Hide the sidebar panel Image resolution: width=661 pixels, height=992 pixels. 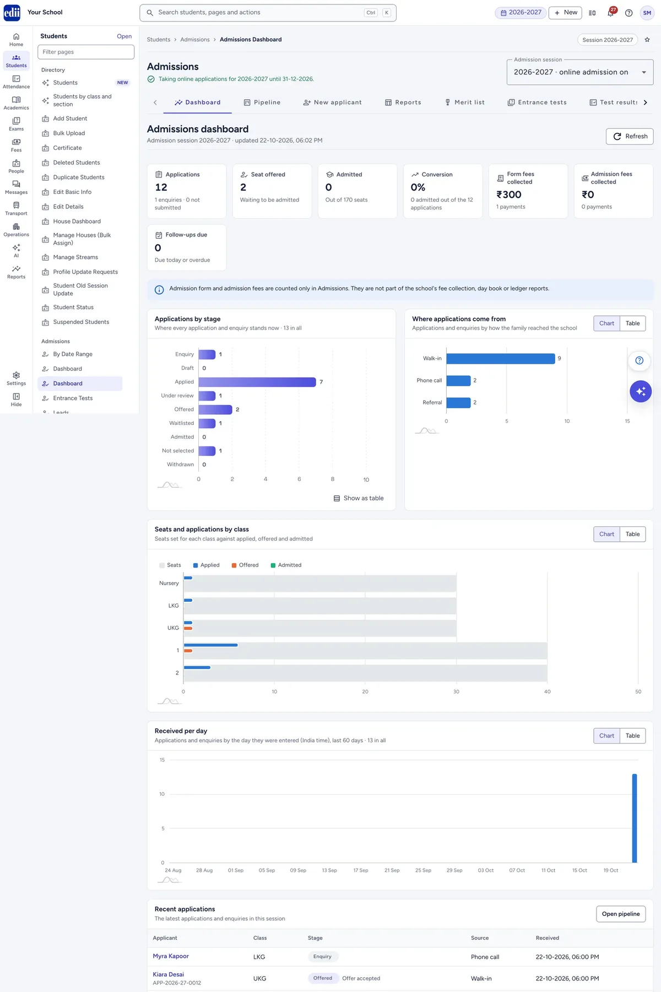click(x=16, y=400)
